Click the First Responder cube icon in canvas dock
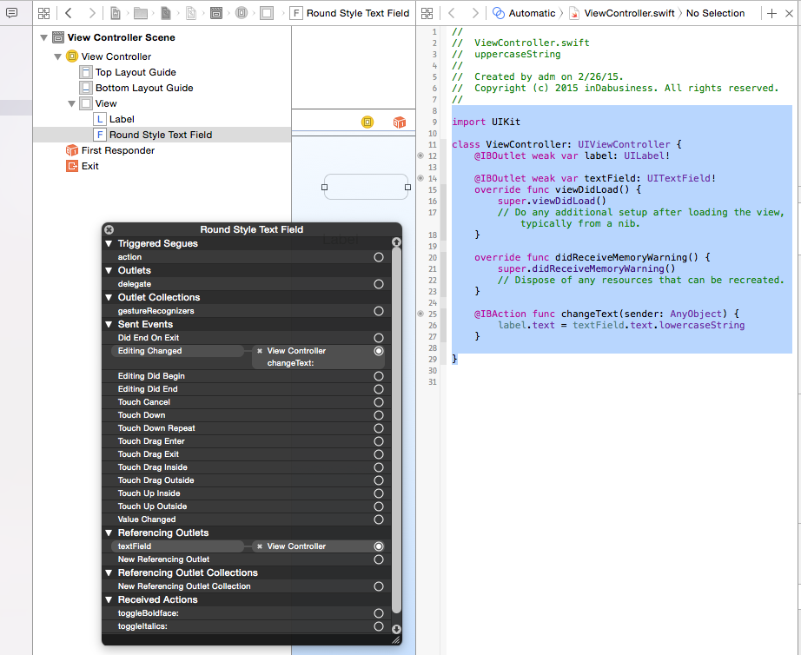This screenshot has height=655, width=801. [400, 122]
